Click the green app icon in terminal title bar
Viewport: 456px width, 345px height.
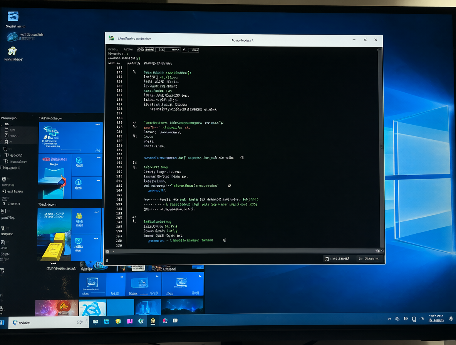[x=111, y=39]
